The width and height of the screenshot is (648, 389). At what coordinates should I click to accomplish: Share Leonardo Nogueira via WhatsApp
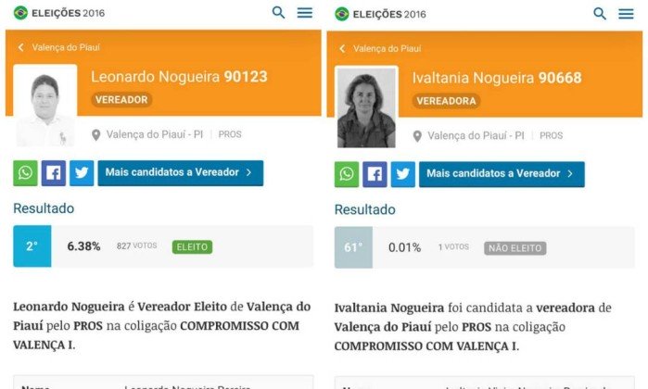[x=25, y=173]
